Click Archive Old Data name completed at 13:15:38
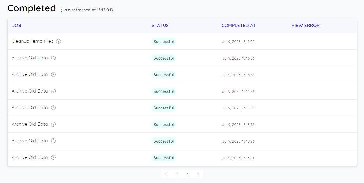The height and width of the screenshot is (183, 364). (30, 124)
